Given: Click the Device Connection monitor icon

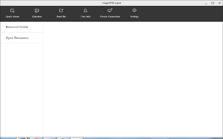Looking at the screenshot, I should pyautogui.click(x=110, y=11).
